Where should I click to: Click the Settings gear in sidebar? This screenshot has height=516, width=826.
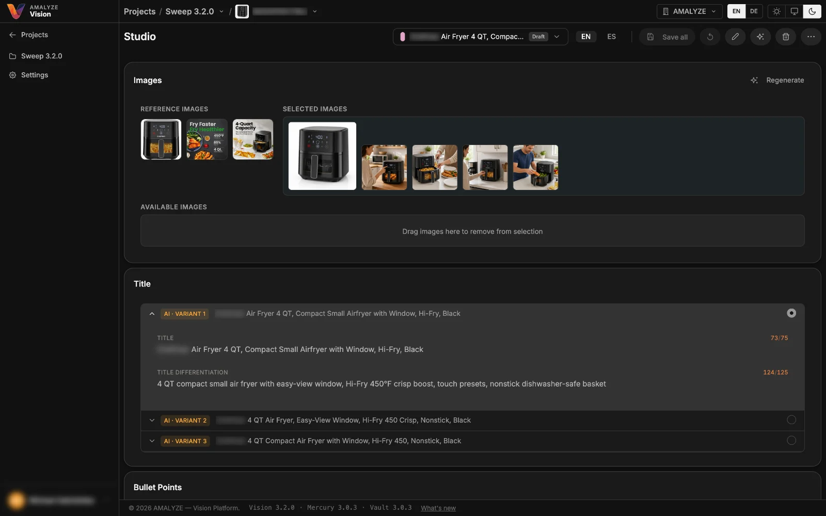click(13, 75)
